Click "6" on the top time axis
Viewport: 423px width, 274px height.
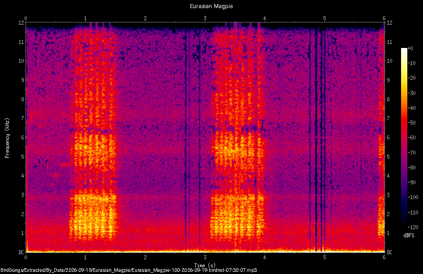coord(384,18)
